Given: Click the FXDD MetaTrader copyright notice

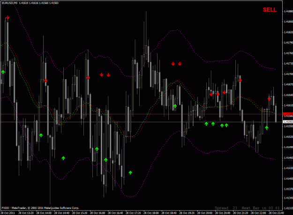Looking at the screenshot, I should 40,208.
